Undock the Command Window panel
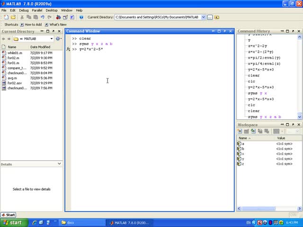 click(x=224, y=31)
